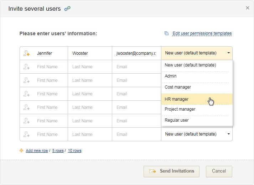254x185 pixels.
Task: Collapse the first row's permissions template dropdown
Action: click(197, 53)
